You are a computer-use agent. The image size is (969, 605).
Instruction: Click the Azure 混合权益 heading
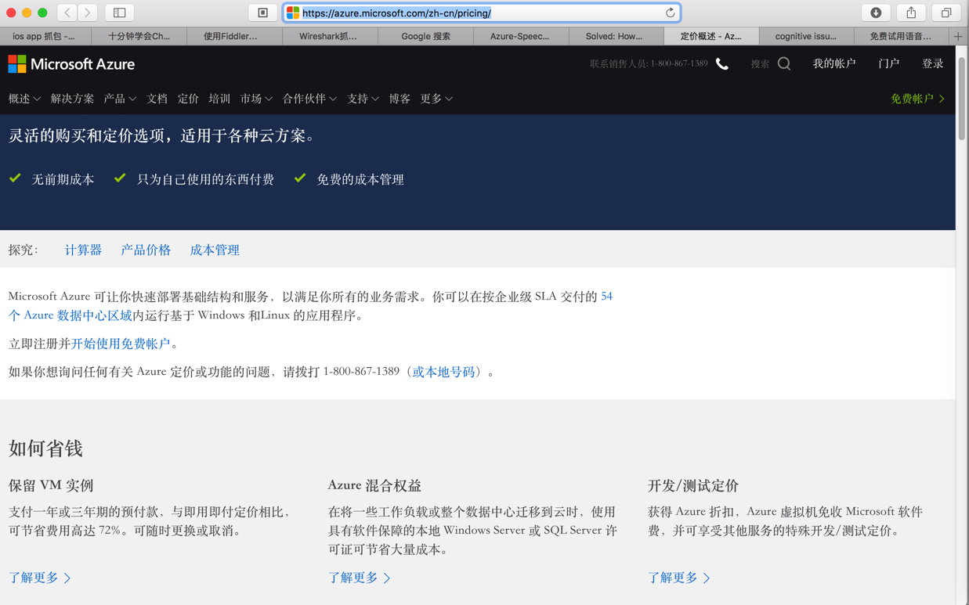pos(374,485)
